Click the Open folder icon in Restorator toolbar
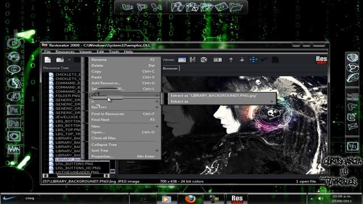Viewport: 363px width, 204px height. pyautogui.click(x=60, y=59)
